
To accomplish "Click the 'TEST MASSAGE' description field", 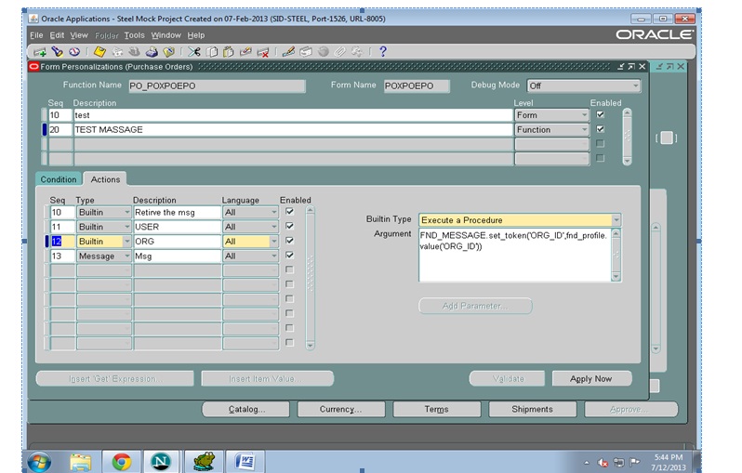I will 293,129.
